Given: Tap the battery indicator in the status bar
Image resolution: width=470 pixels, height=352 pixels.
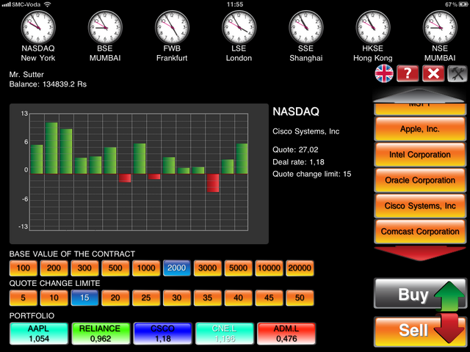Looking at the screenshot, I should (x=462, y=4).
